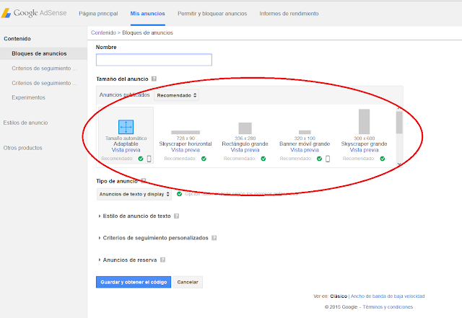Open Anuncios de texto y display dropdown
Viewport: 462px width, 318px height.
tap(134, 194)
